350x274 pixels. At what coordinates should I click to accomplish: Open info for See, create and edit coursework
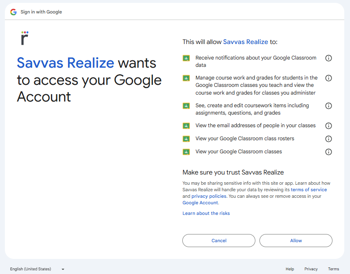coord(328,106)
